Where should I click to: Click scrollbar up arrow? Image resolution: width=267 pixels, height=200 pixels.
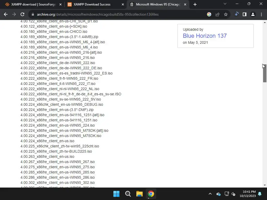coord(265,22)
